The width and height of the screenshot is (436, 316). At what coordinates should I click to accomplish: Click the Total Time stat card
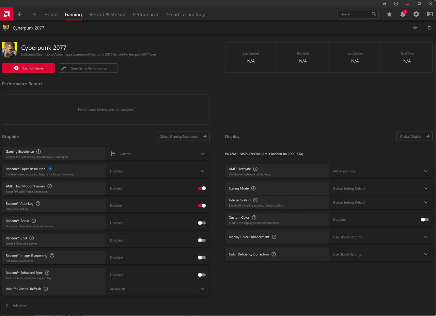(407, 57)
